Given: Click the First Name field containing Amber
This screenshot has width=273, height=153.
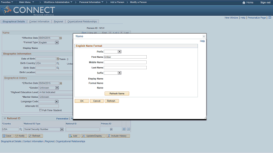Looking at the screenshot, I should [x=125, y=57].
